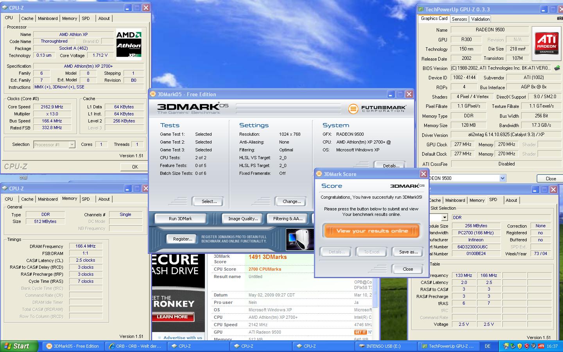
Task: Click View your results online button
Action: [372, 231]
